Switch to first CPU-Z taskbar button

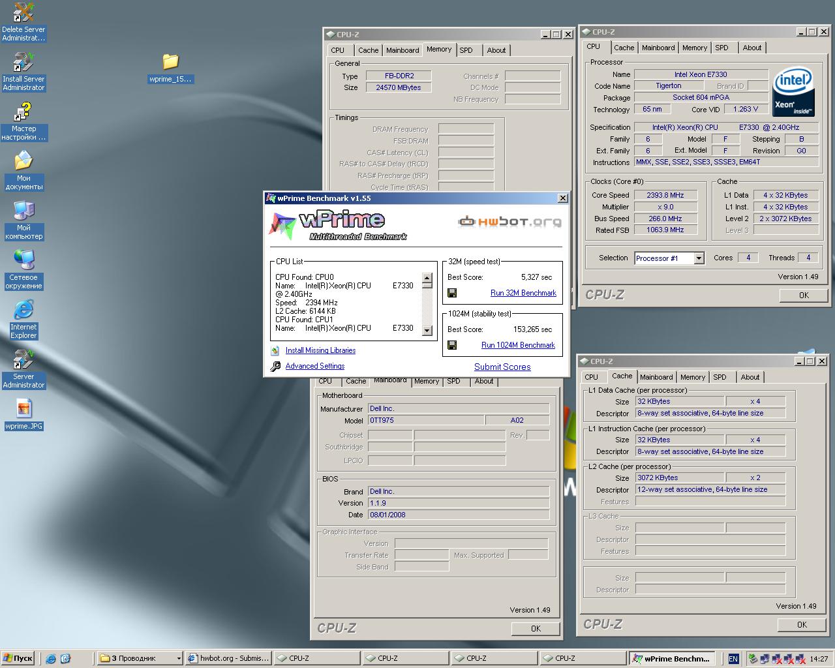point(316,658)
